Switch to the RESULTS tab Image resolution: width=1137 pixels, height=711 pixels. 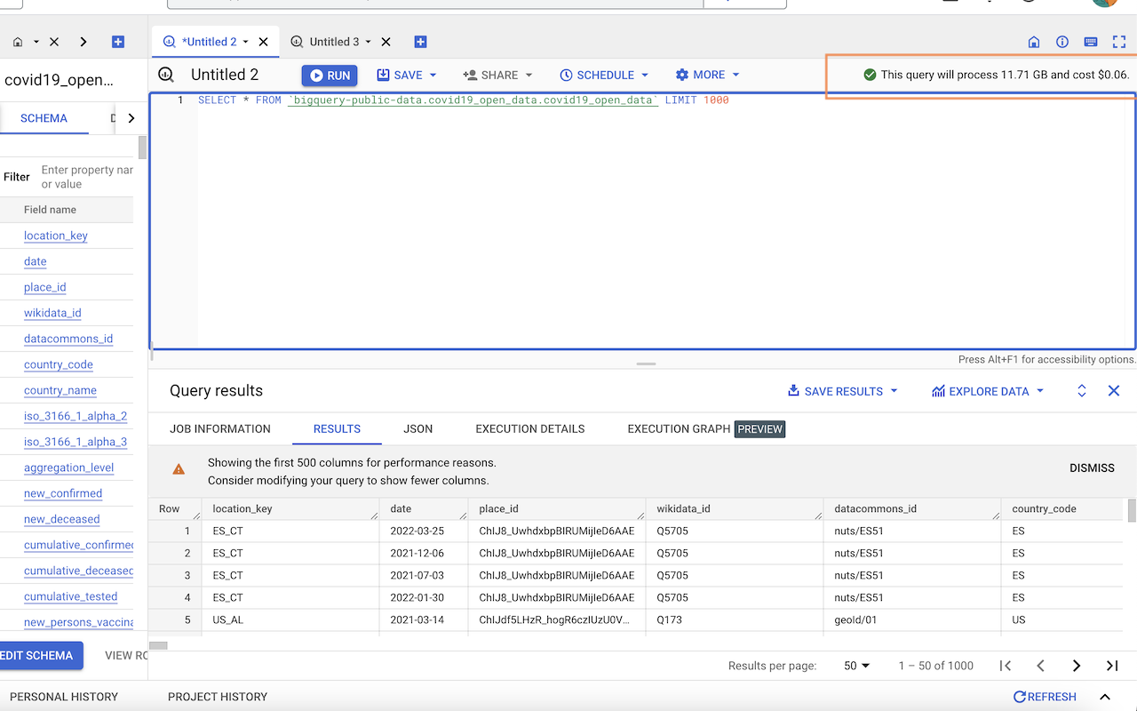tap(337, 428)
